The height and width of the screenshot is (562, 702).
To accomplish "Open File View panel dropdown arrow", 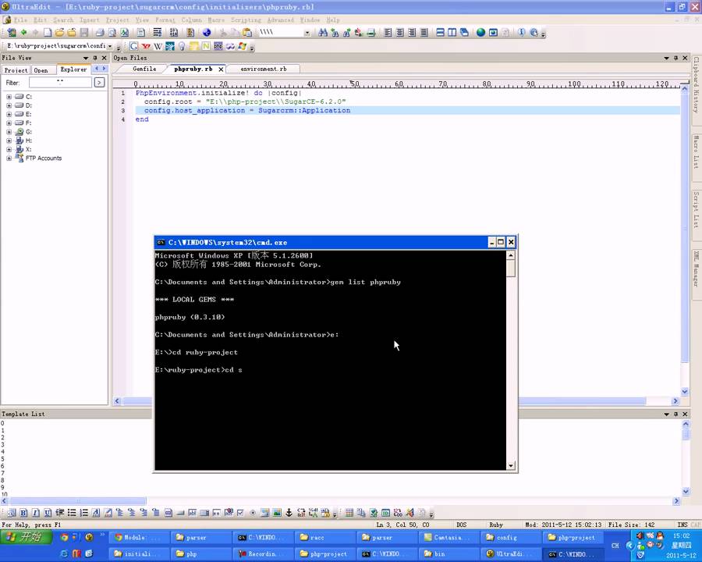I will 86,58.
